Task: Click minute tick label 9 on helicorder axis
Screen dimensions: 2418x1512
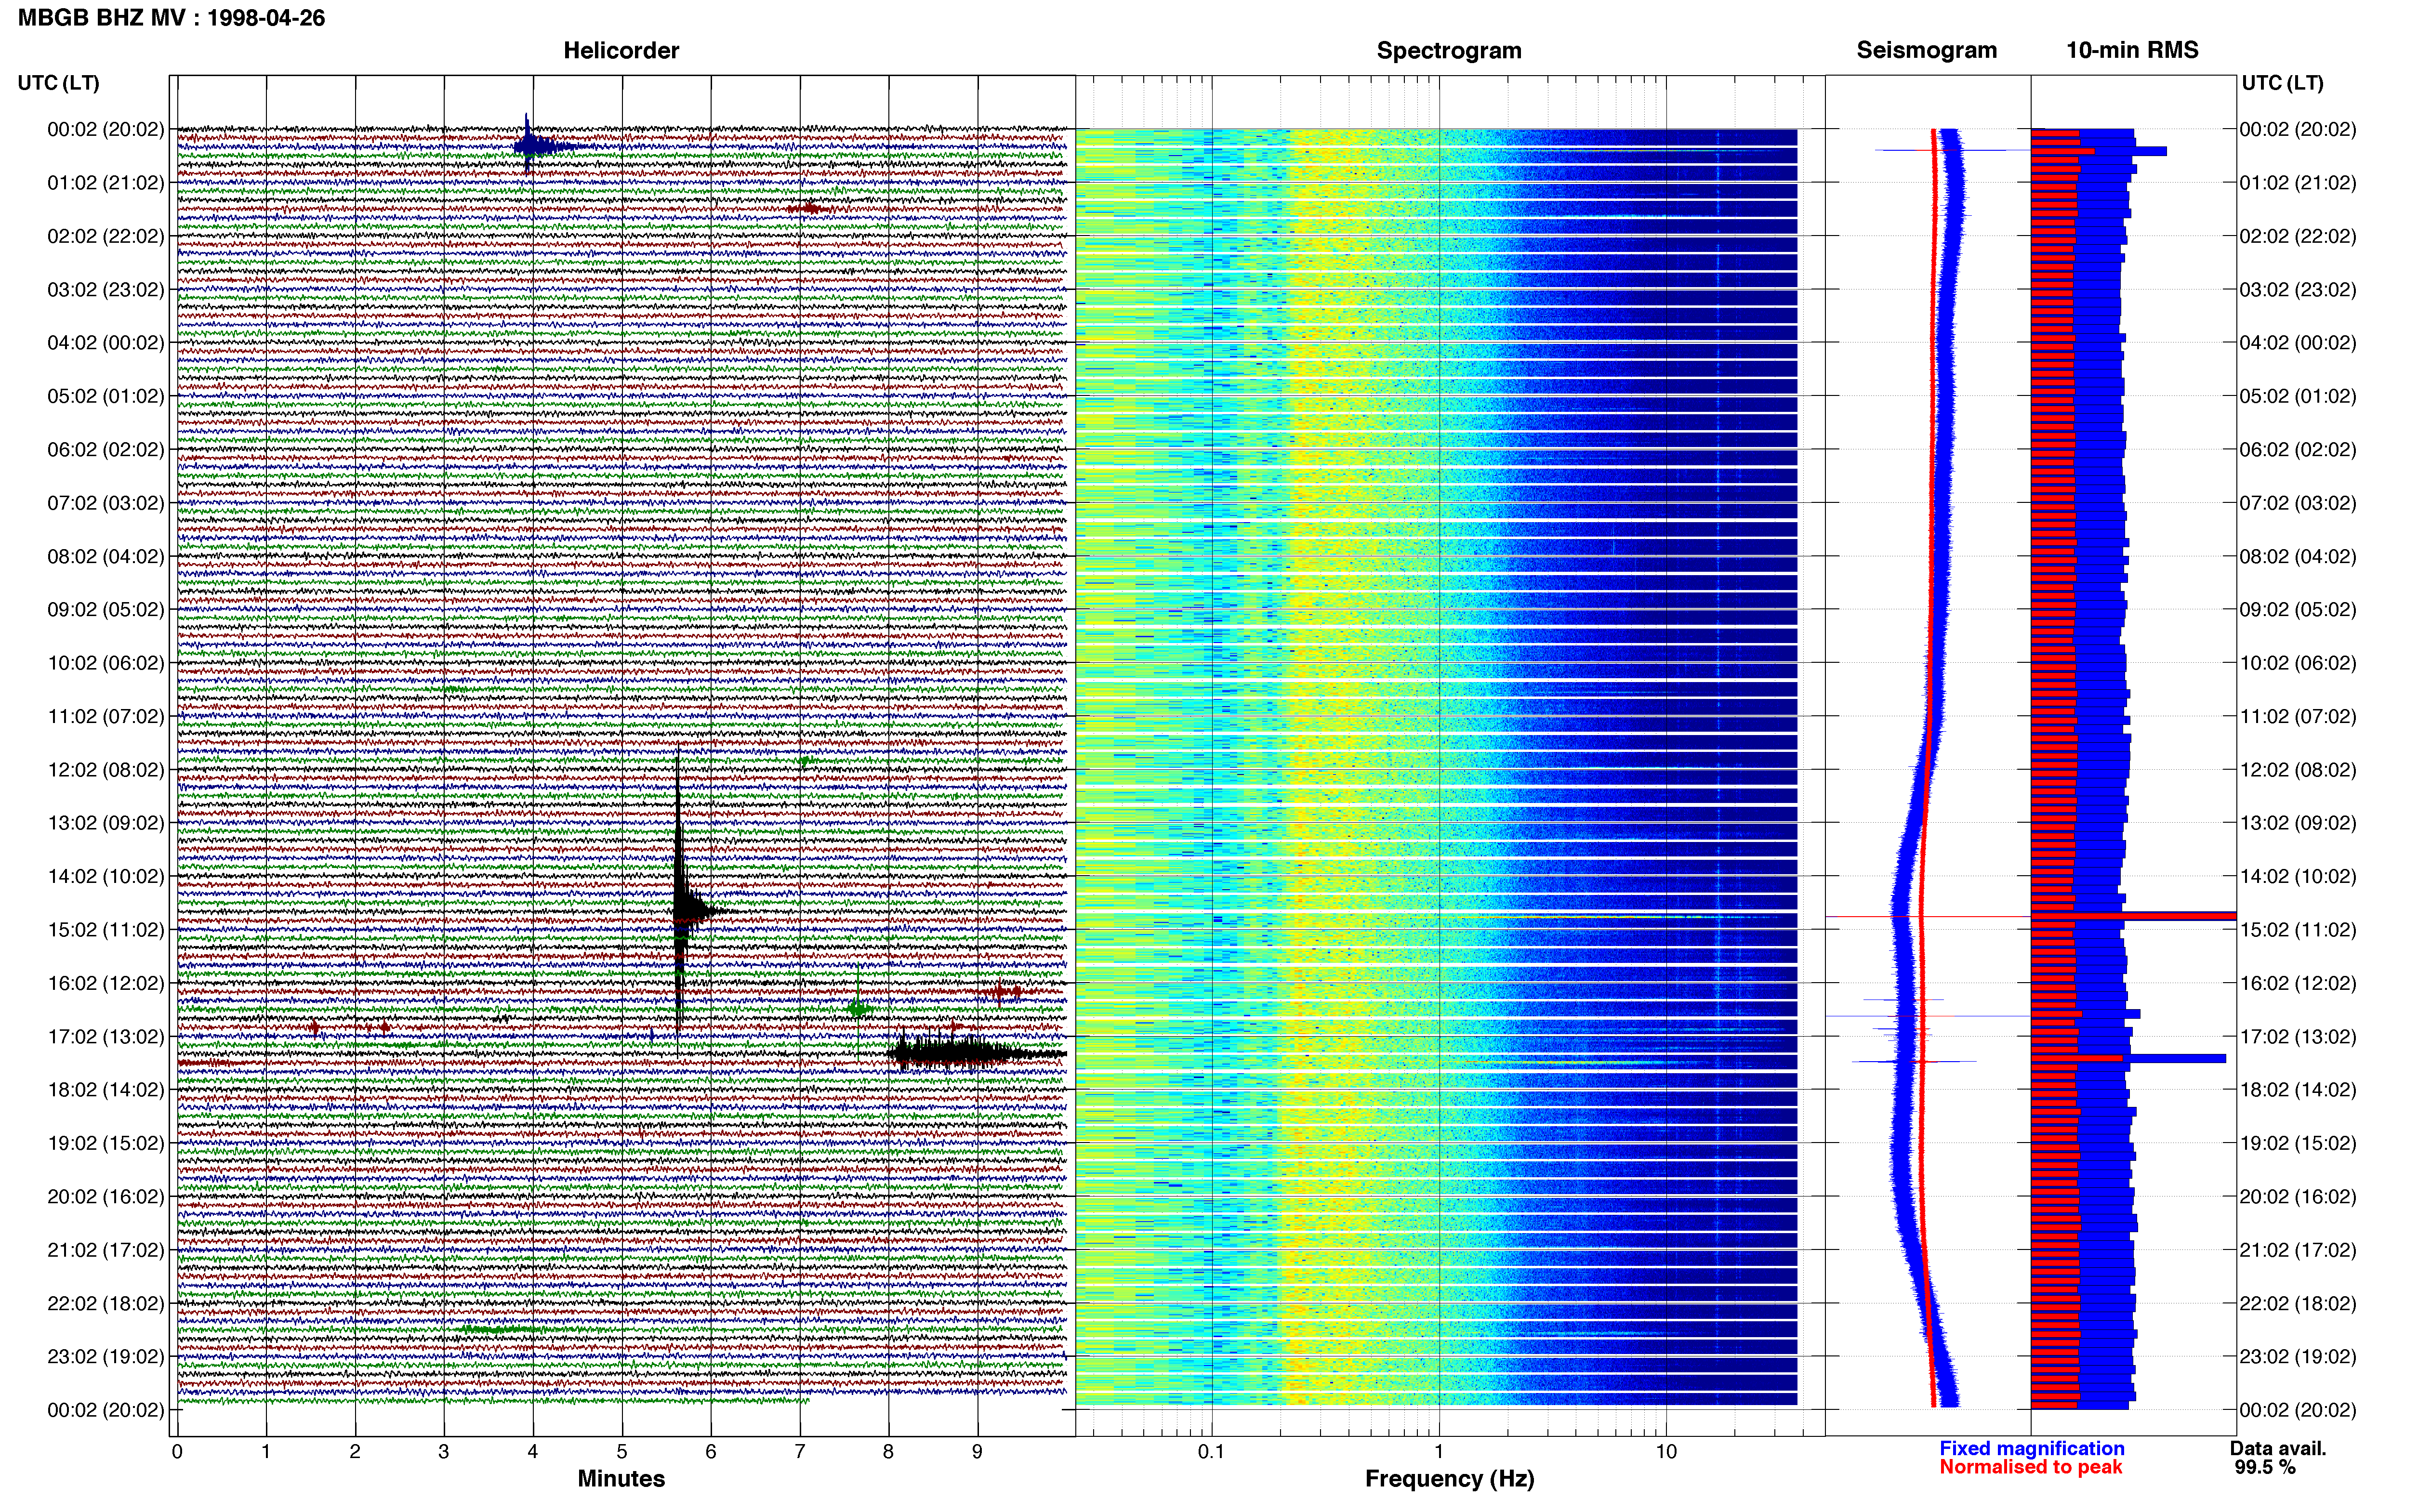Action: tap(977, 1452)
